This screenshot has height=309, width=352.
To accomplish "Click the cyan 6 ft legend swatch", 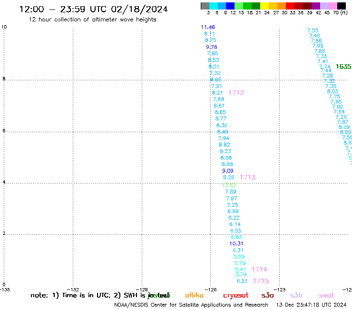I will point(214,6).
